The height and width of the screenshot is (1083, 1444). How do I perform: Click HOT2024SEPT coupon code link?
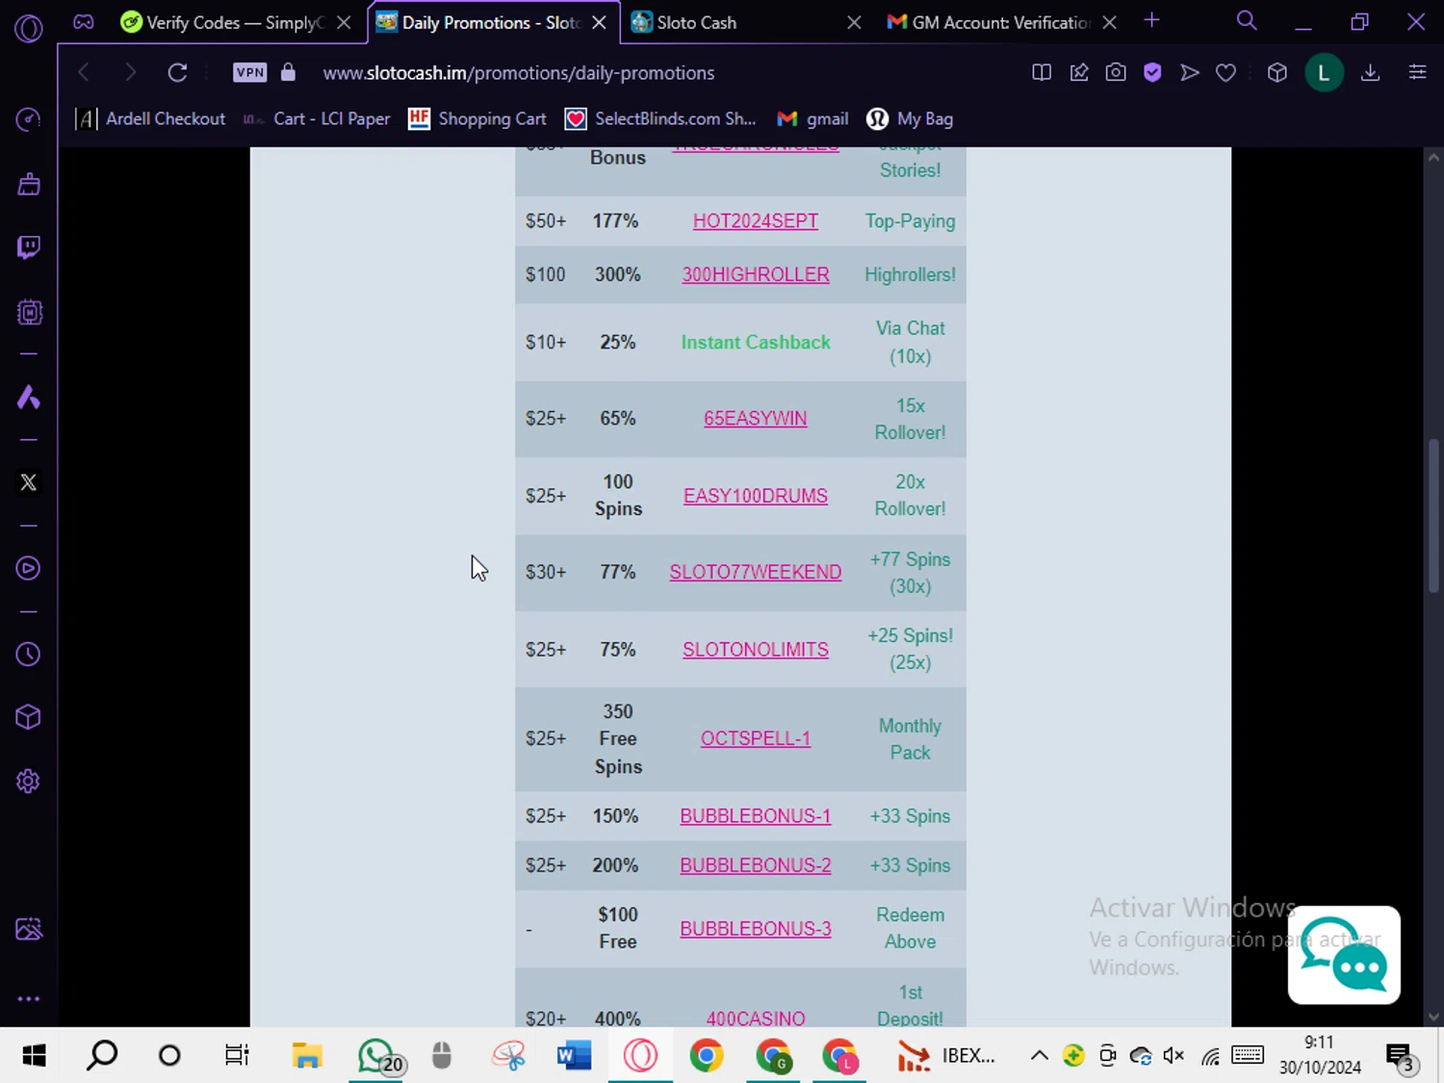pyautogui.click(x=756, y=221)
